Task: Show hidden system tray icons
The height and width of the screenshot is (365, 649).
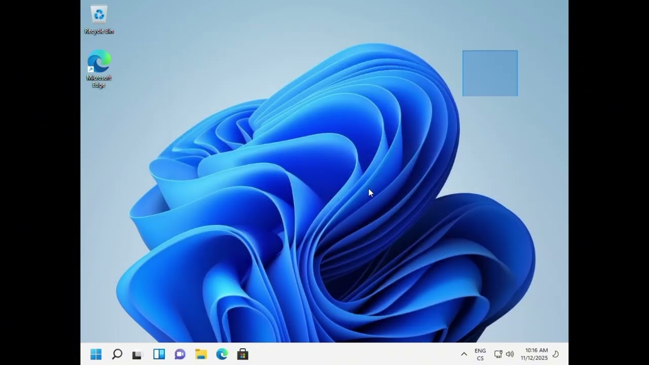Action: click(464, 354)
